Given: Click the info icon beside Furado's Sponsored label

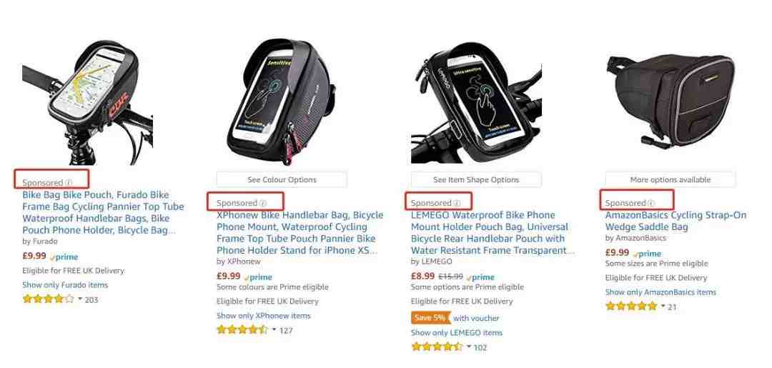Looking at the screenshot, I should pos(69,183).
